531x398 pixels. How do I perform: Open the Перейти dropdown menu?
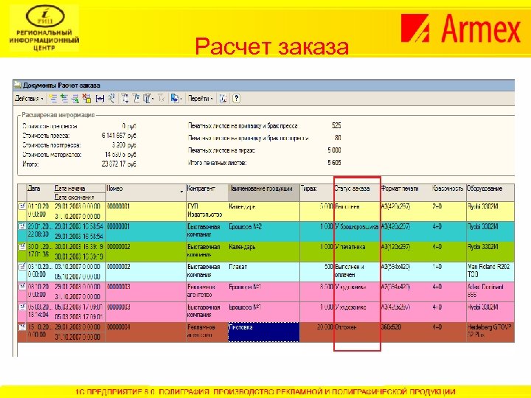201,99
